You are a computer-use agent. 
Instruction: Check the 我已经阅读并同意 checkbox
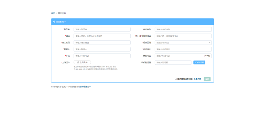point(176,79)
